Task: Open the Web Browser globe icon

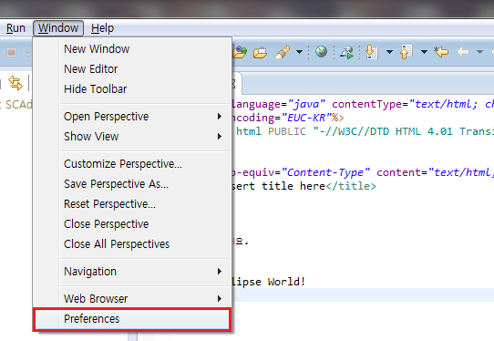Action: pyautogui.click(x=322, y=52)
